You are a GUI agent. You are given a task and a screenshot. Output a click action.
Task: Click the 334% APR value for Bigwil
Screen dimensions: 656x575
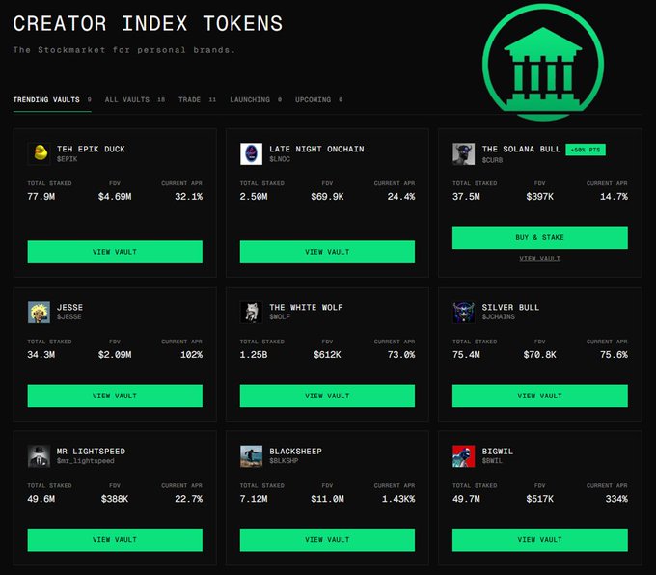[x=616, y=499]
